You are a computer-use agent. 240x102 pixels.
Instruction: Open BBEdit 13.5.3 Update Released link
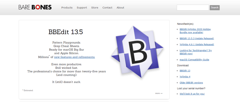point(197,38)
